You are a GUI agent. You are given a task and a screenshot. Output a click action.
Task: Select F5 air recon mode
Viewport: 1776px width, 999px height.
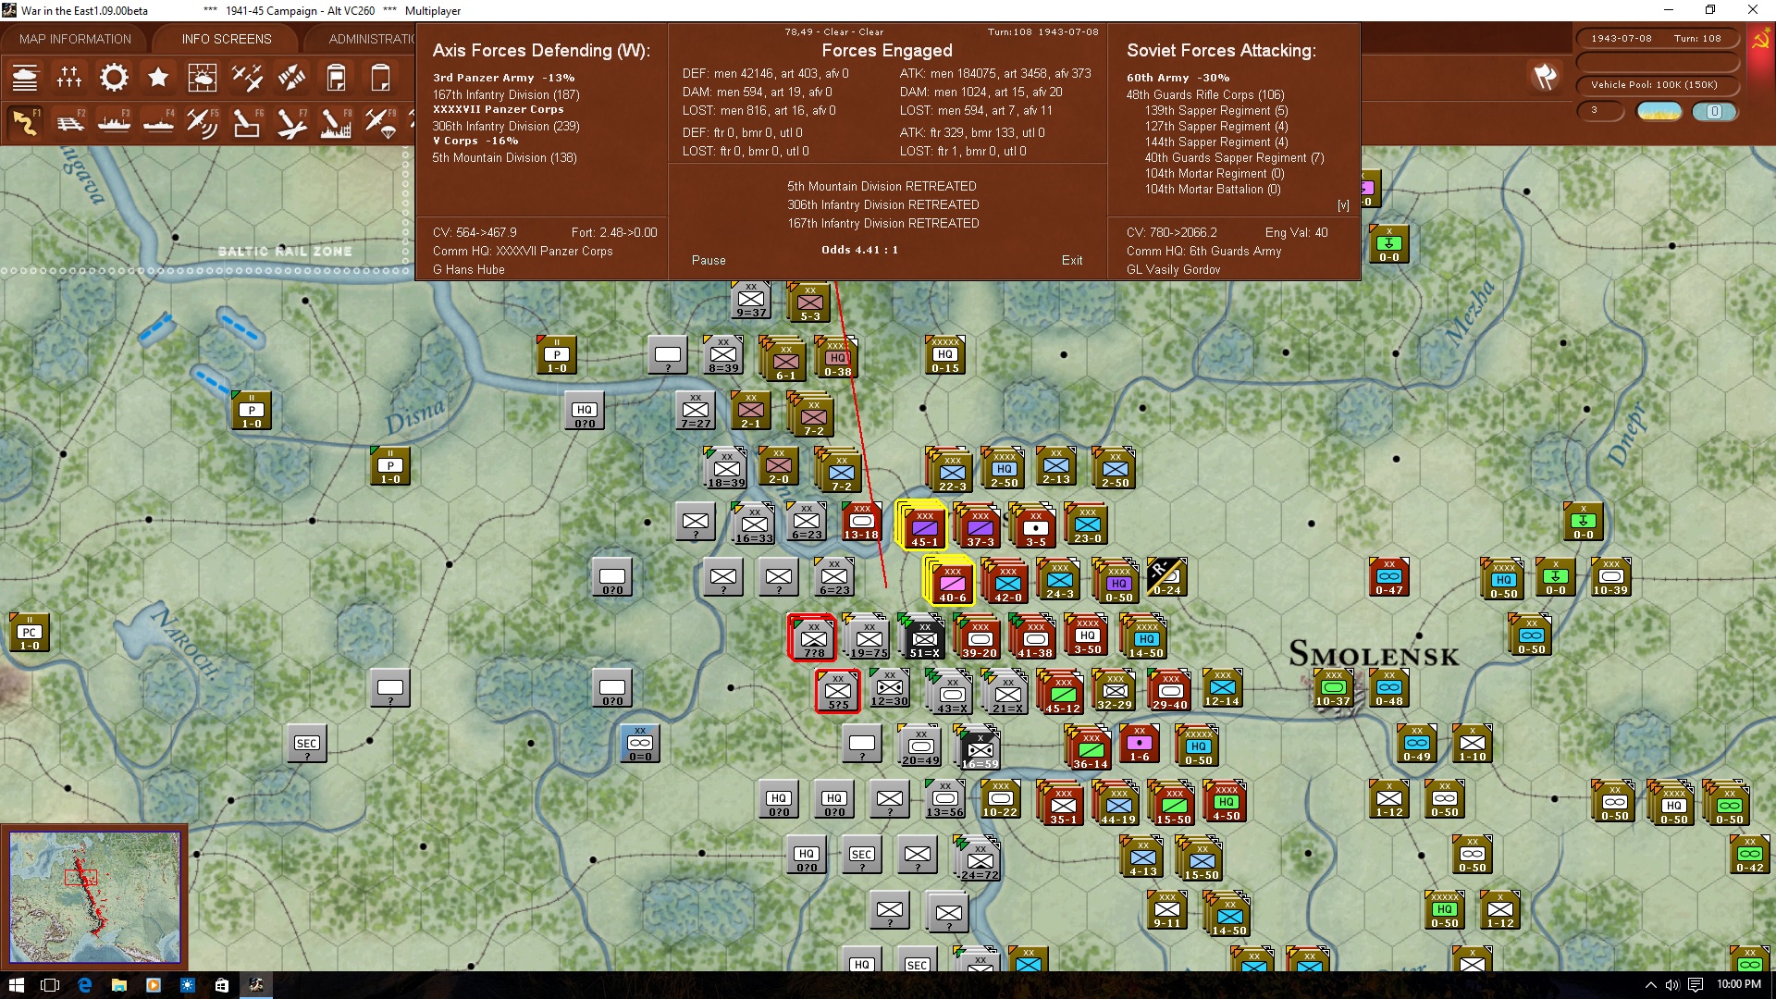(x=203, y=122)
